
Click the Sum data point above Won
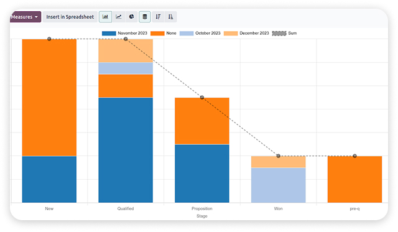click(279, 156)
